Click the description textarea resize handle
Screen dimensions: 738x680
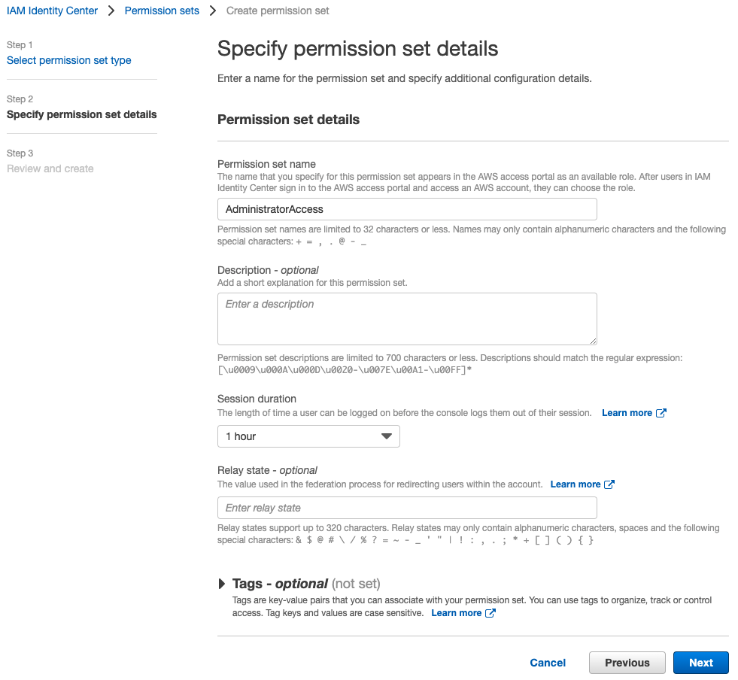coord(593,342)
